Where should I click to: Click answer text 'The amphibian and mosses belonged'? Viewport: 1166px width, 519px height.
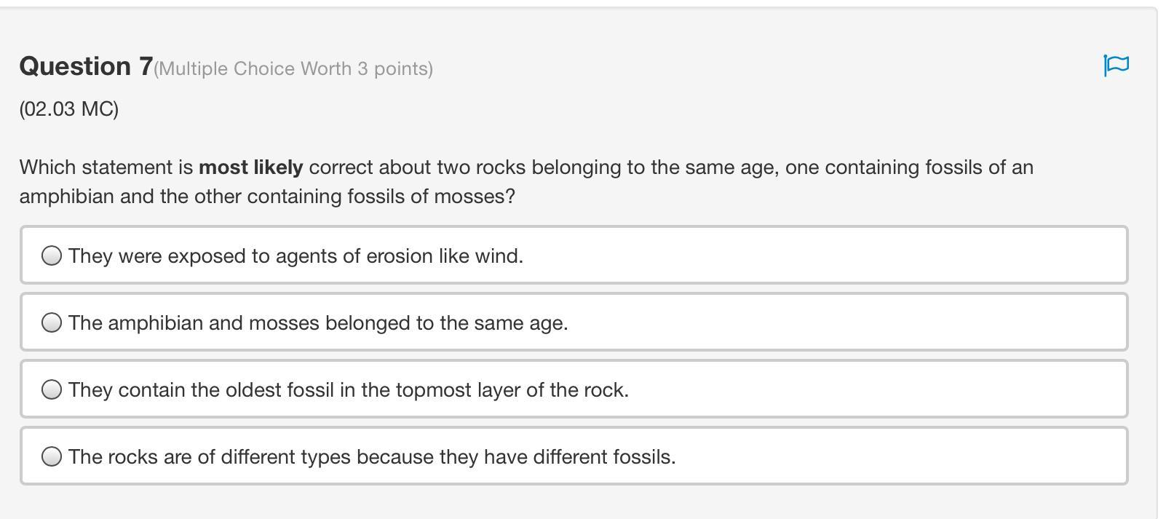[318, 323]
